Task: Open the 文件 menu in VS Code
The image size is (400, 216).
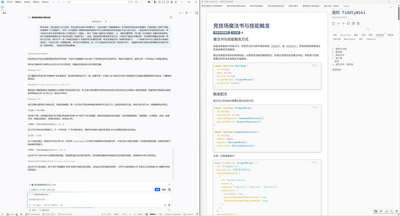Action: point(9,2)
